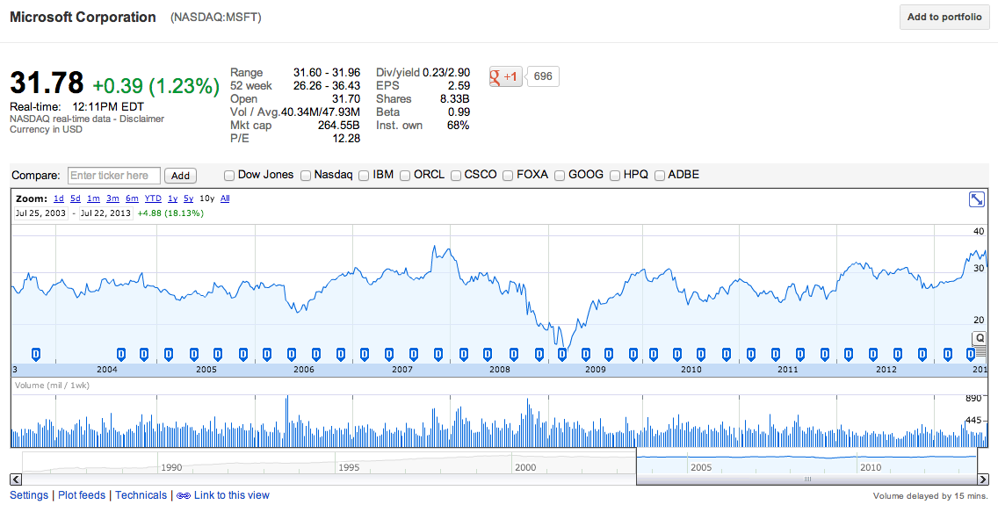The width and height of the screenshot is (998, 512).
Task: Click the start date field Jul 25, 2003
Action: (40, 213)
